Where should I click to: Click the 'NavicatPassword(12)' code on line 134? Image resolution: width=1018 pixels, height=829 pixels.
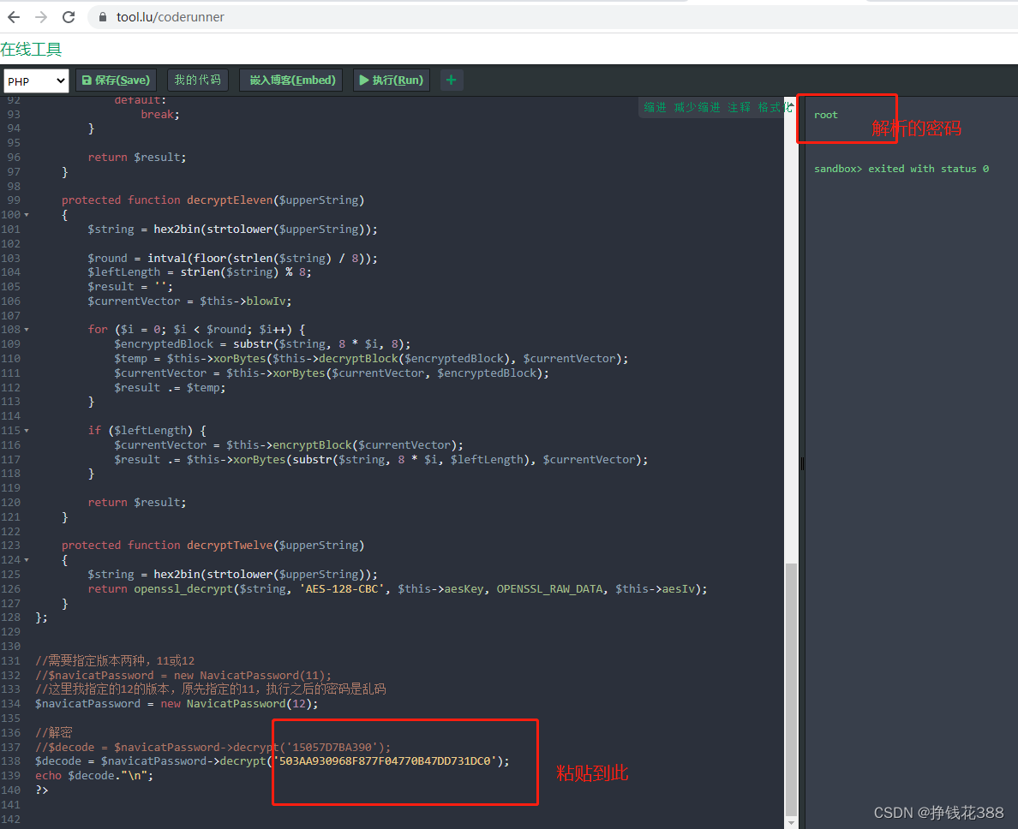click(x=249, y=704)
